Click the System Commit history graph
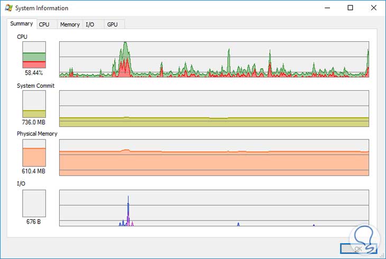 point(214,108)
